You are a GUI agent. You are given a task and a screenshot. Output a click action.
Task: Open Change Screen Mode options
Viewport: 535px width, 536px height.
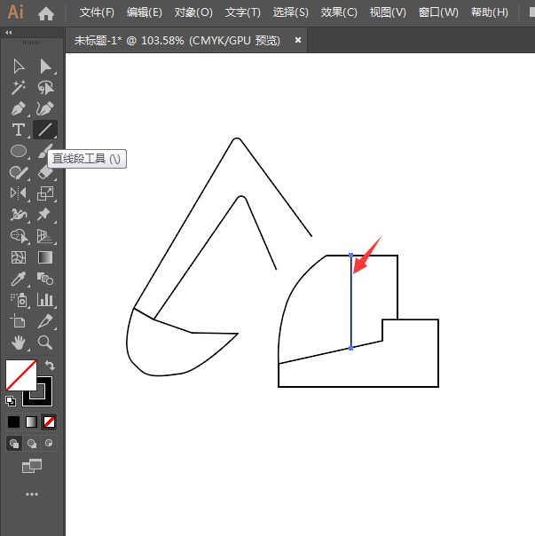[32, 465]
